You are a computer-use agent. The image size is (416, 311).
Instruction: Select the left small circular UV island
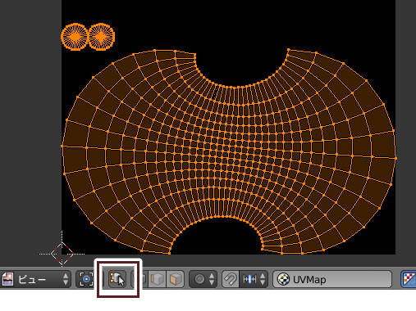(74, 37)
